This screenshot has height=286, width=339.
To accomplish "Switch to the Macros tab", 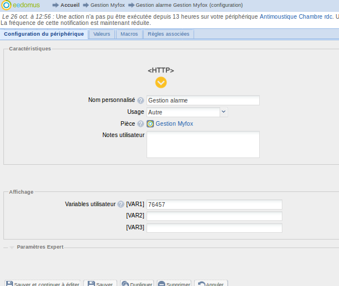I will click(129, 34).
